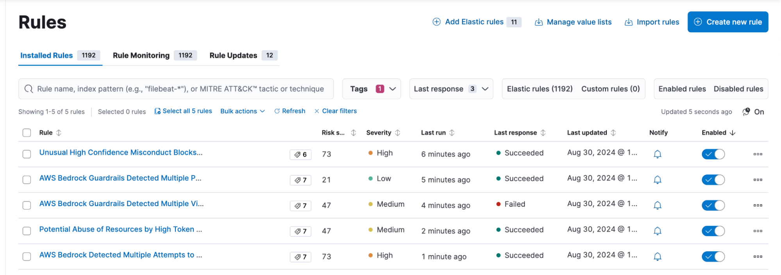This screenshot has height=275, width=781.
Task: Open three-dot menu for last AWS Bedrock rule
Action: pos(758,257)
